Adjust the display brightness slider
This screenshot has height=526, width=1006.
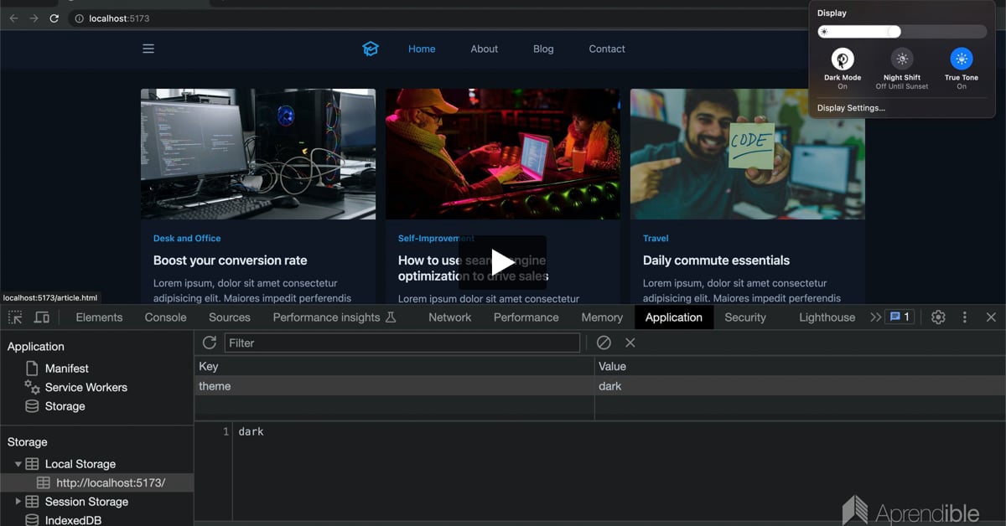(894, 32)
